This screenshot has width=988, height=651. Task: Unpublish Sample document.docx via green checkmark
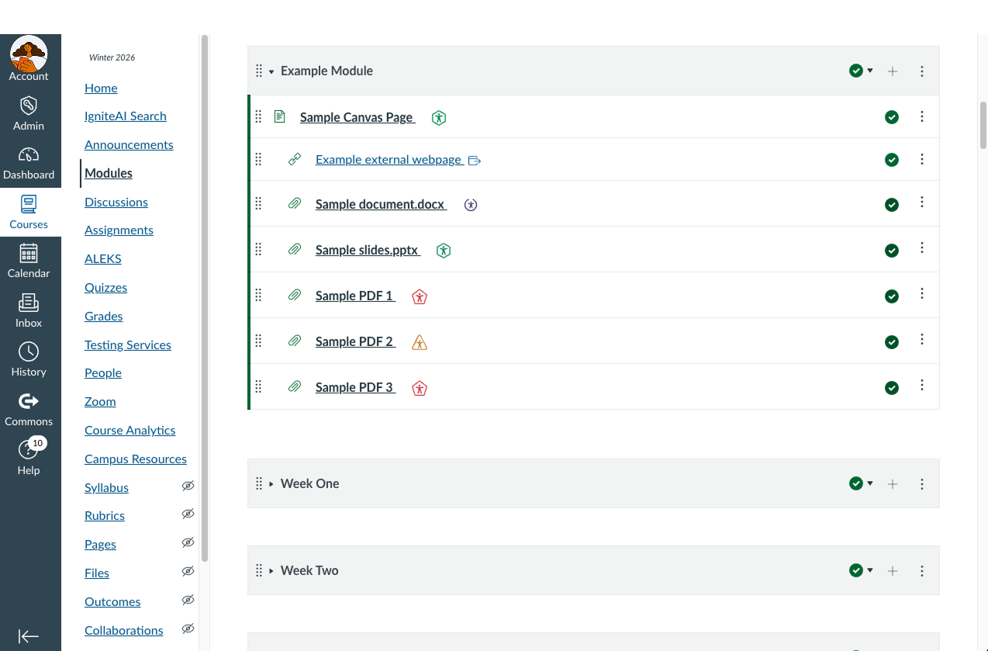click(891, 203)
